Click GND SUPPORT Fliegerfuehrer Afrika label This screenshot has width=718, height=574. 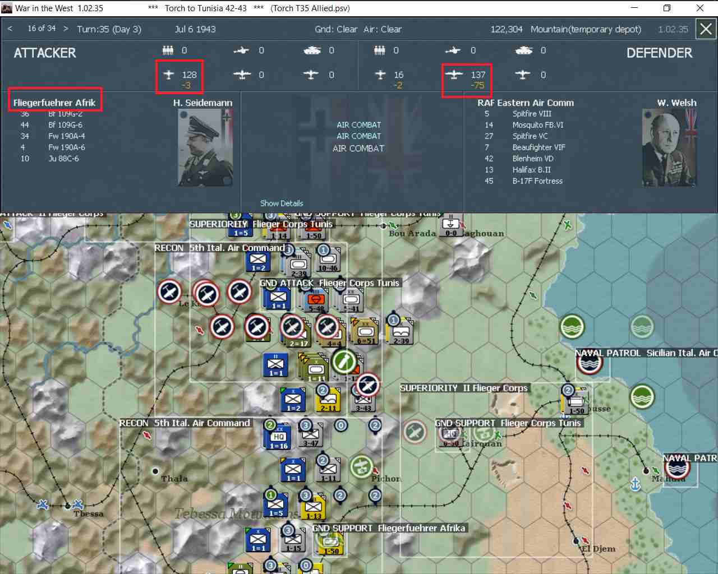pos(389,528)
